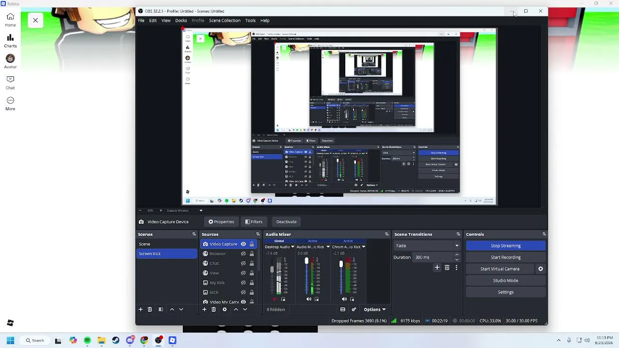Open the Tools menu
Screen dimensions: 619x348
[250, 20]
